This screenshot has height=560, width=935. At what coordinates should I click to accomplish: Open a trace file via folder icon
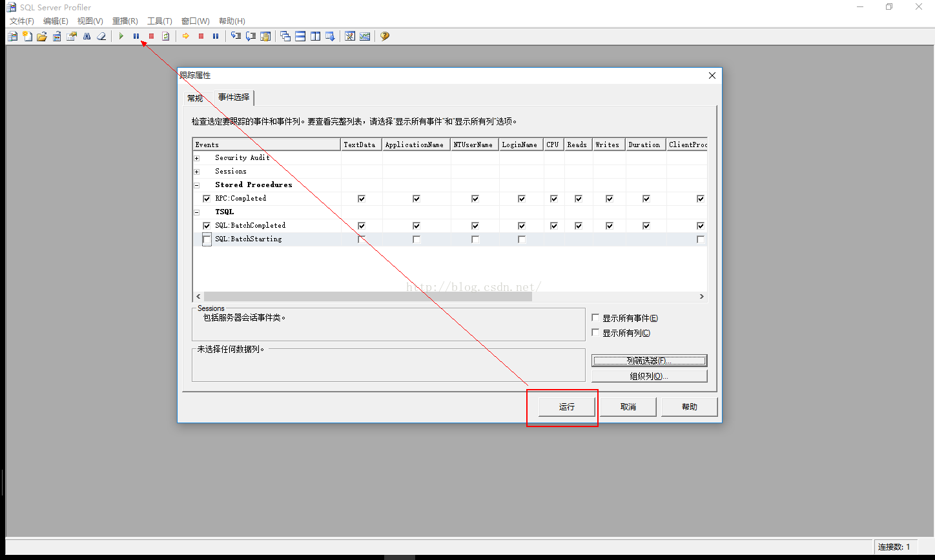point(42,36)
